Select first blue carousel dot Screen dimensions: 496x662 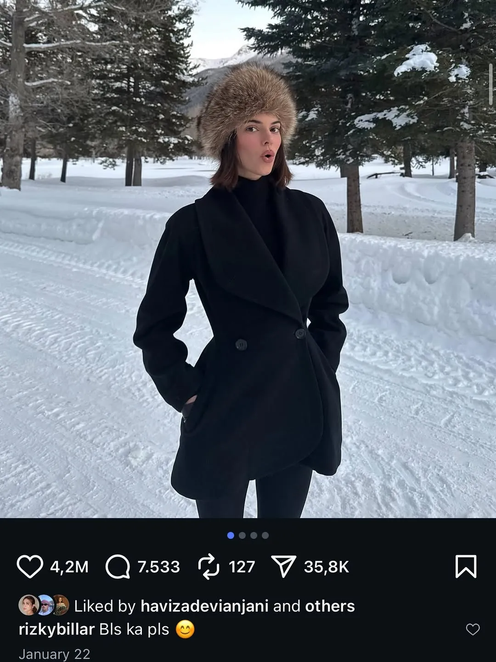[x=231, y=535]
